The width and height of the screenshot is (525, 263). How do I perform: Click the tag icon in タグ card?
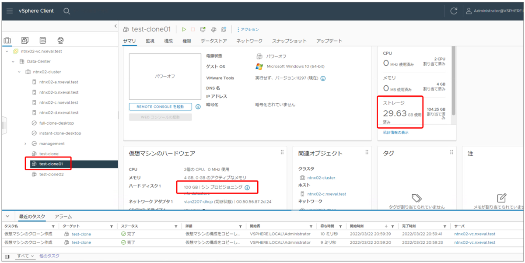click(416, 198)
